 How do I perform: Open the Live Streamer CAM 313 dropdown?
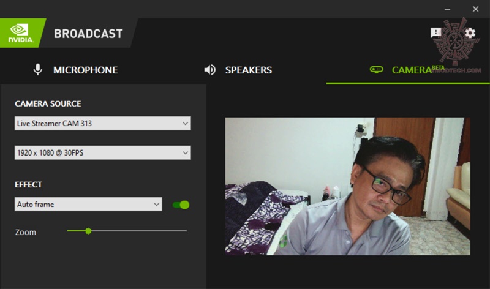click(x=102, y=124)
